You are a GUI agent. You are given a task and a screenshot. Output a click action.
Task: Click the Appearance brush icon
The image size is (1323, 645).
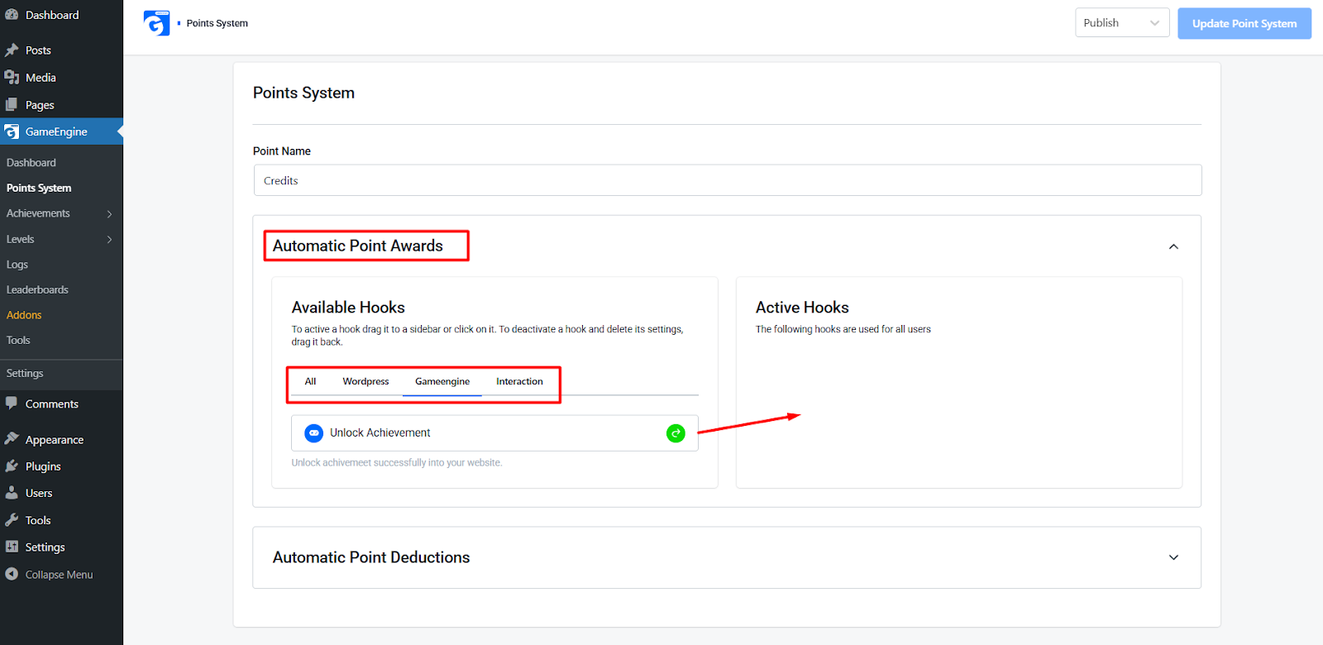pyautogui.click(x=12, y=439)
